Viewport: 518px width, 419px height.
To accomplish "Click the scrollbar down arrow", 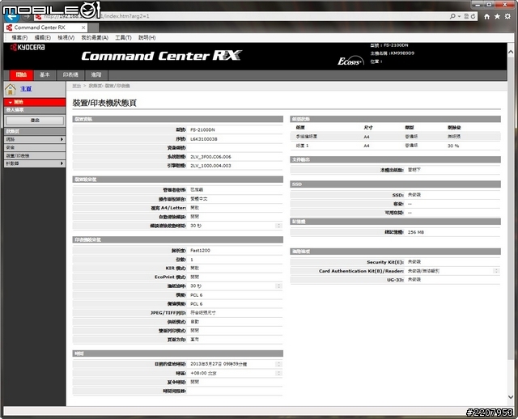I will 511,397.
